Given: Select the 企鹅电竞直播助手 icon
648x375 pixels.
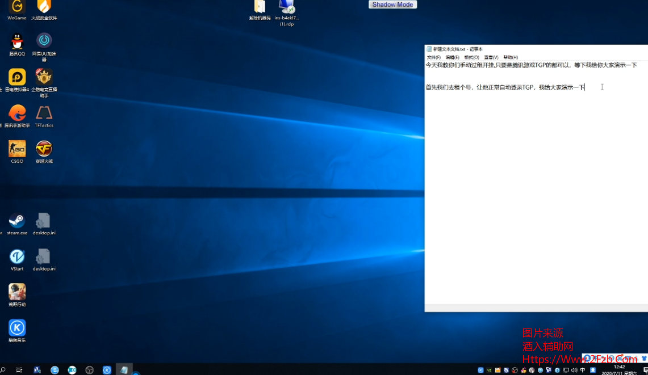Looking at the screenshot, I should click(44, 83).
